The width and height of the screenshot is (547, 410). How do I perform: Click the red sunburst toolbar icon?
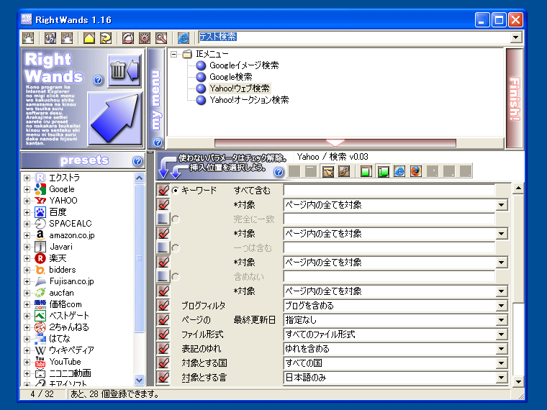(x=145, y=37)
